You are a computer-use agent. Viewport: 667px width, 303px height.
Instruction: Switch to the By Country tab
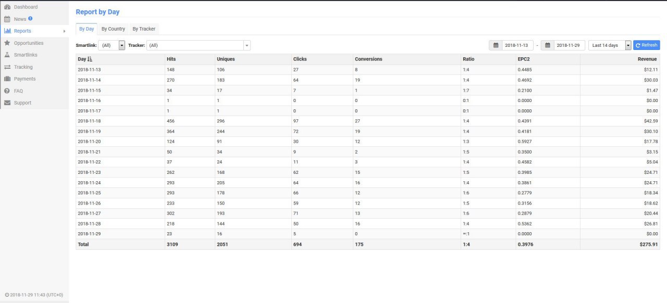pyautogui.click(x=113, y=29)
